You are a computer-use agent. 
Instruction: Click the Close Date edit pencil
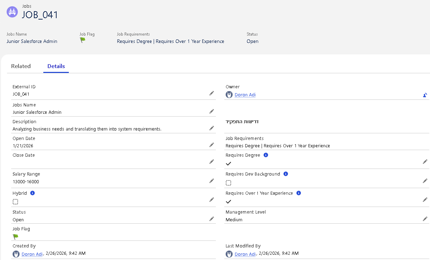point(212,162)
